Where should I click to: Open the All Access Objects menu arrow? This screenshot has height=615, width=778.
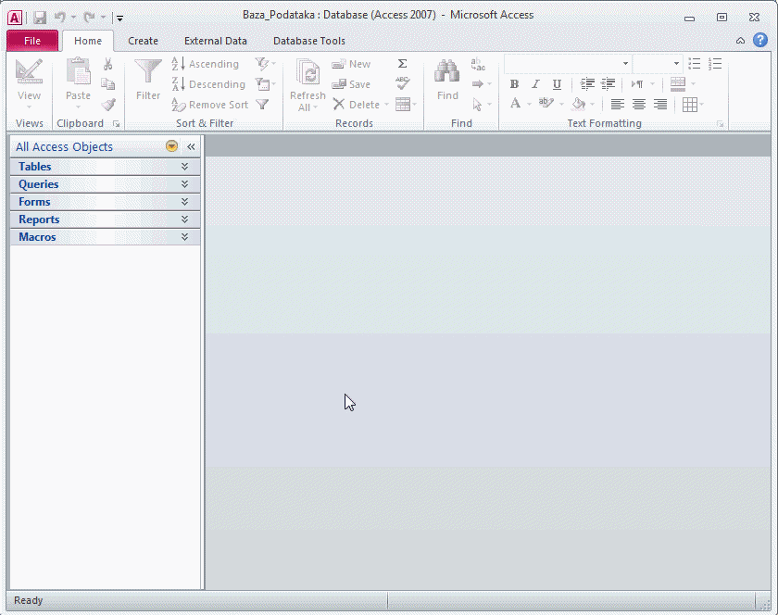pyautogui.click(x=171, y=146)
